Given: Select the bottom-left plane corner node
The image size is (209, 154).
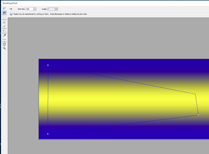Looking at the screenshot, I should pos(48,134).
